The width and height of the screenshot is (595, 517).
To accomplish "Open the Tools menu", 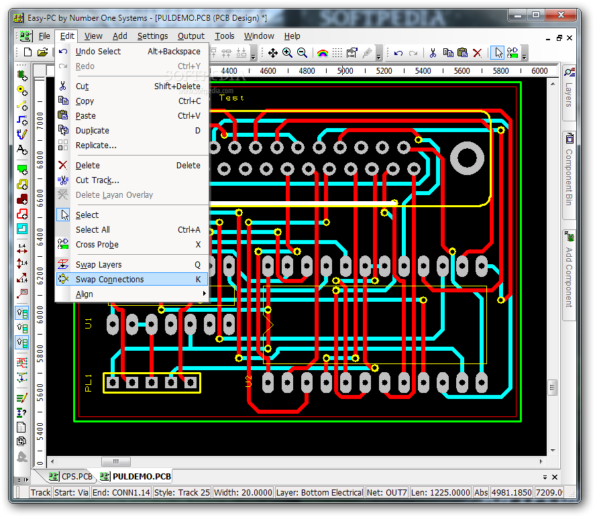I will 225,36.
